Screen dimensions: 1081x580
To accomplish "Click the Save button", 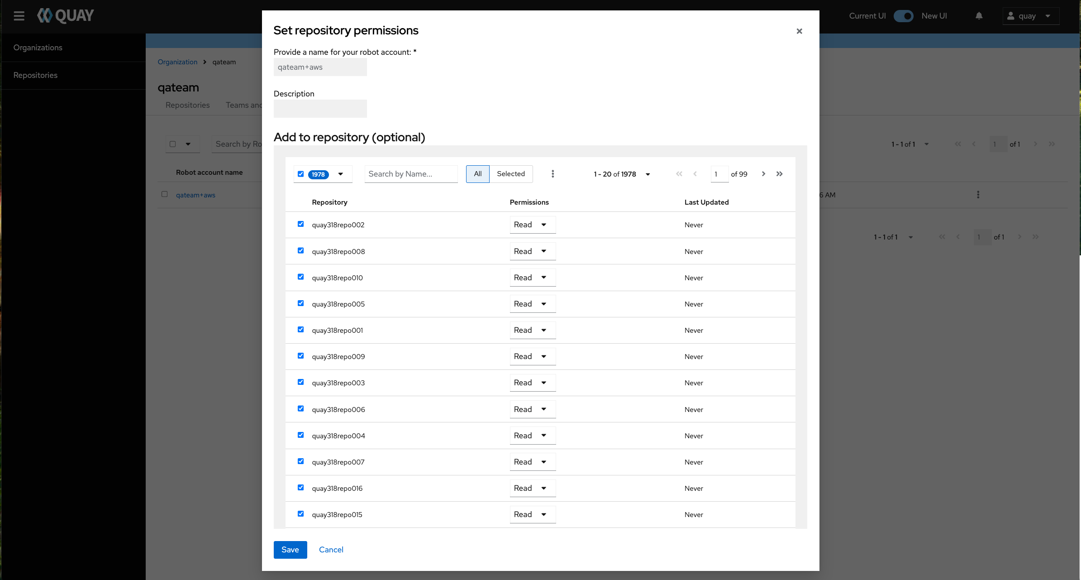I will 290,550.
